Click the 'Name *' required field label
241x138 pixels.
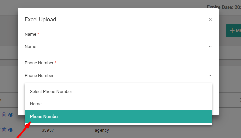(x=32, y=34)
